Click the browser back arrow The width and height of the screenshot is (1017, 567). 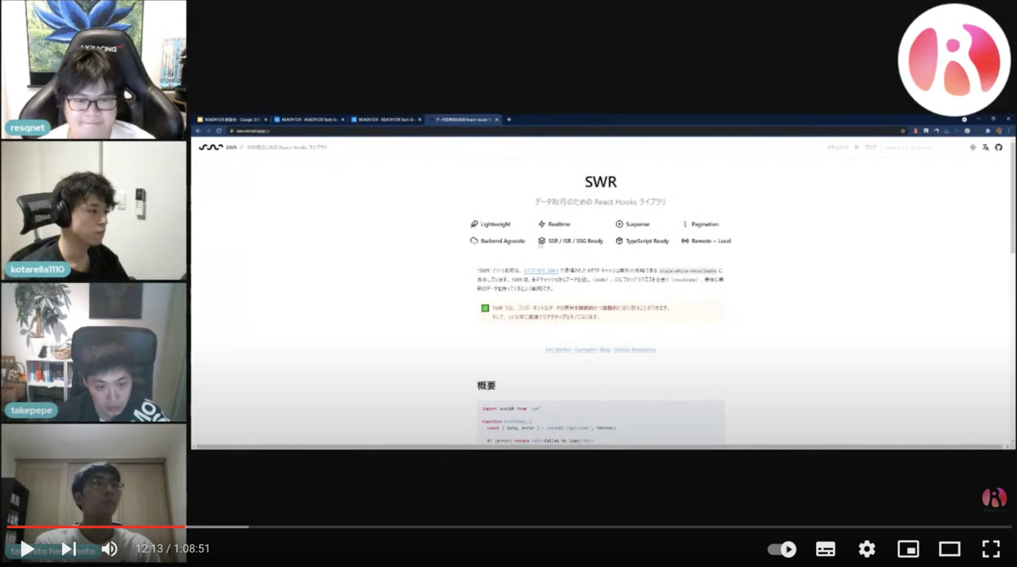(198, 131)
